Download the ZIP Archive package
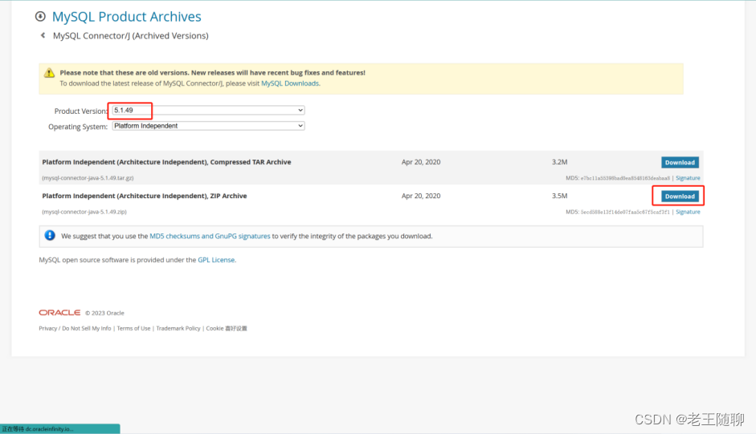This screenshot has height=434, width=756. [679, 196]
